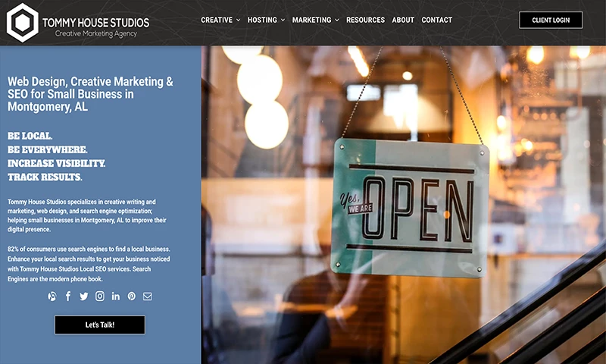
Task: Click the Client Login button
Action: [551, 20]
